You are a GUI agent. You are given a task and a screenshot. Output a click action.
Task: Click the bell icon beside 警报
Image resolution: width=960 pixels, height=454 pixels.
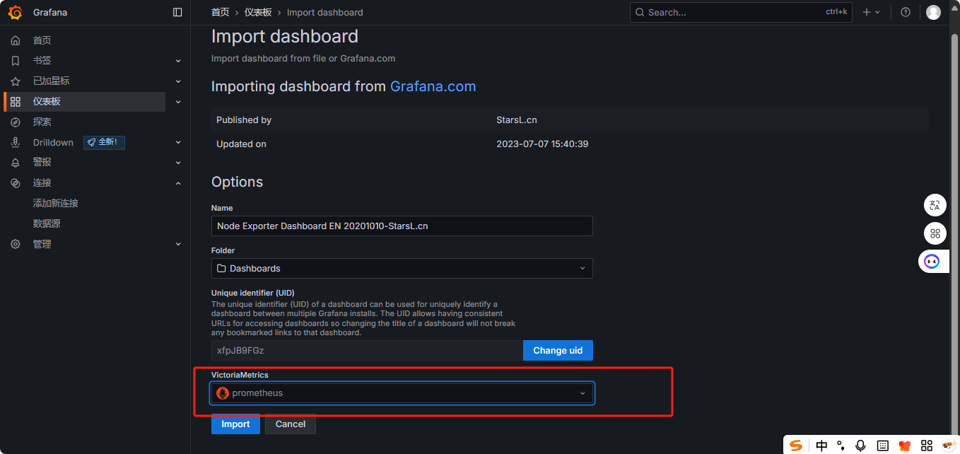click(x=16, y=162)
